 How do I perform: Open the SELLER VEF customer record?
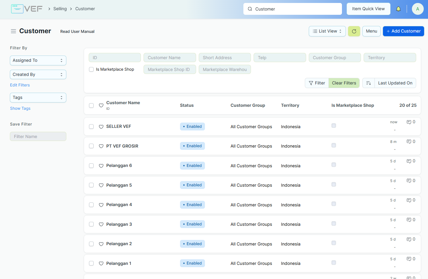pyautogui.click(x=119, y=127)
